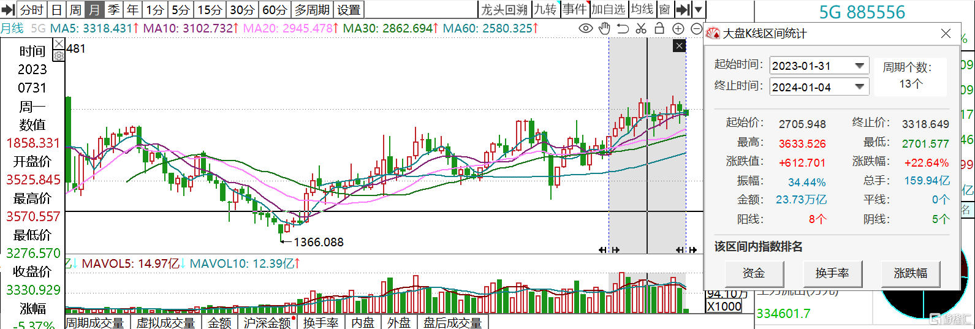Click the right range handle arrow pointing left

click(680, 249)
